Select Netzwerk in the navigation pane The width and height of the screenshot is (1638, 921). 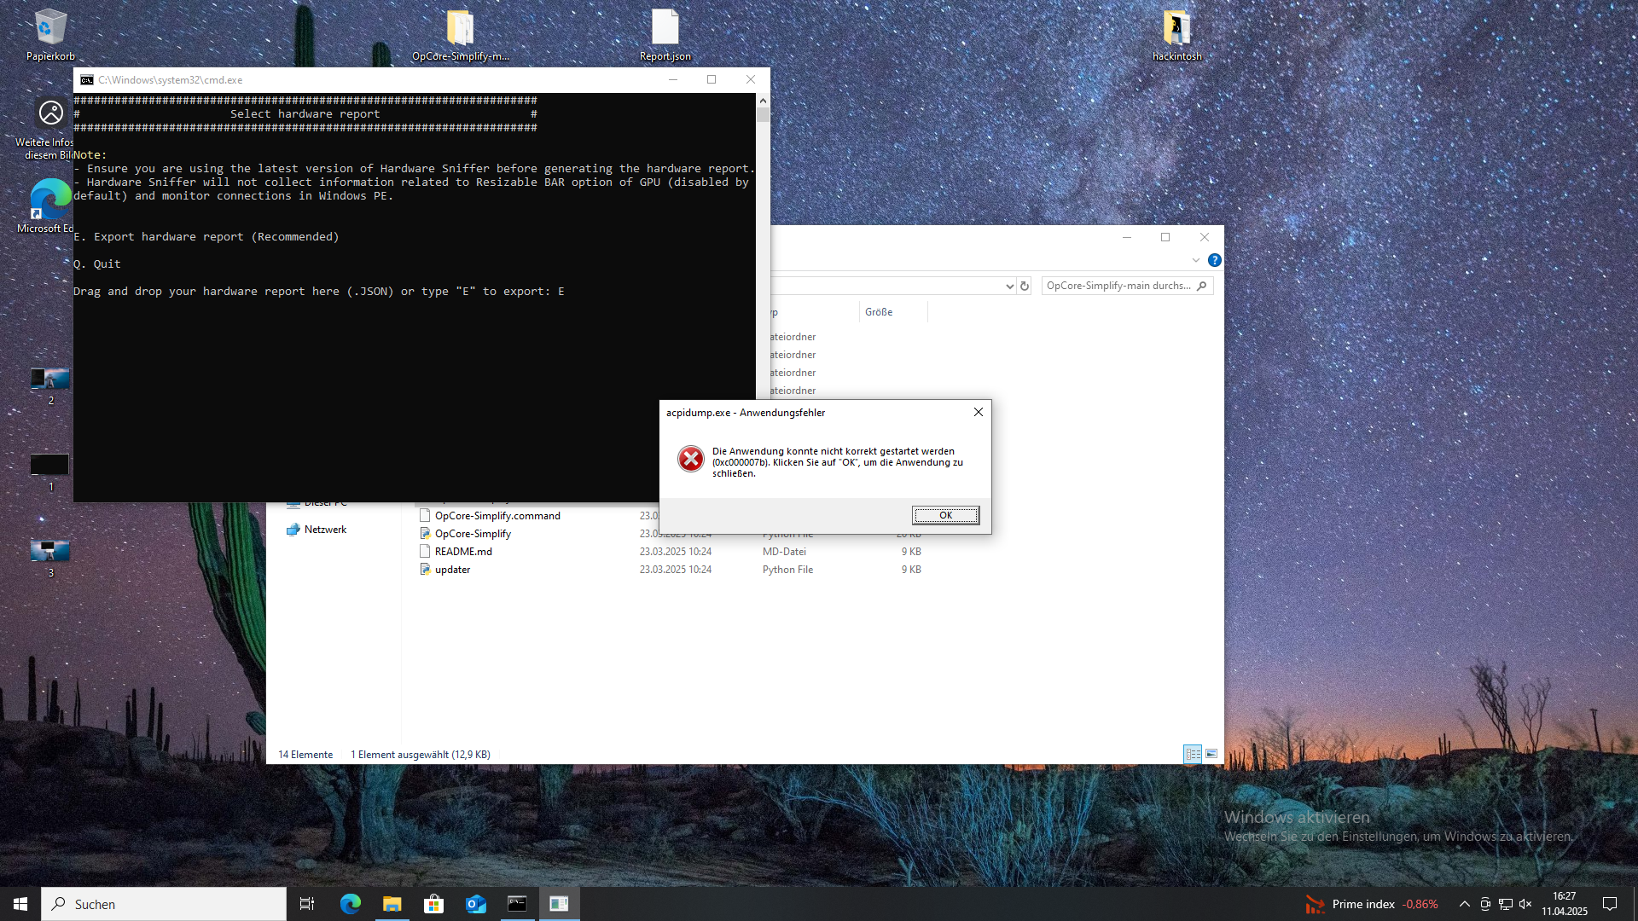point(325,530)
